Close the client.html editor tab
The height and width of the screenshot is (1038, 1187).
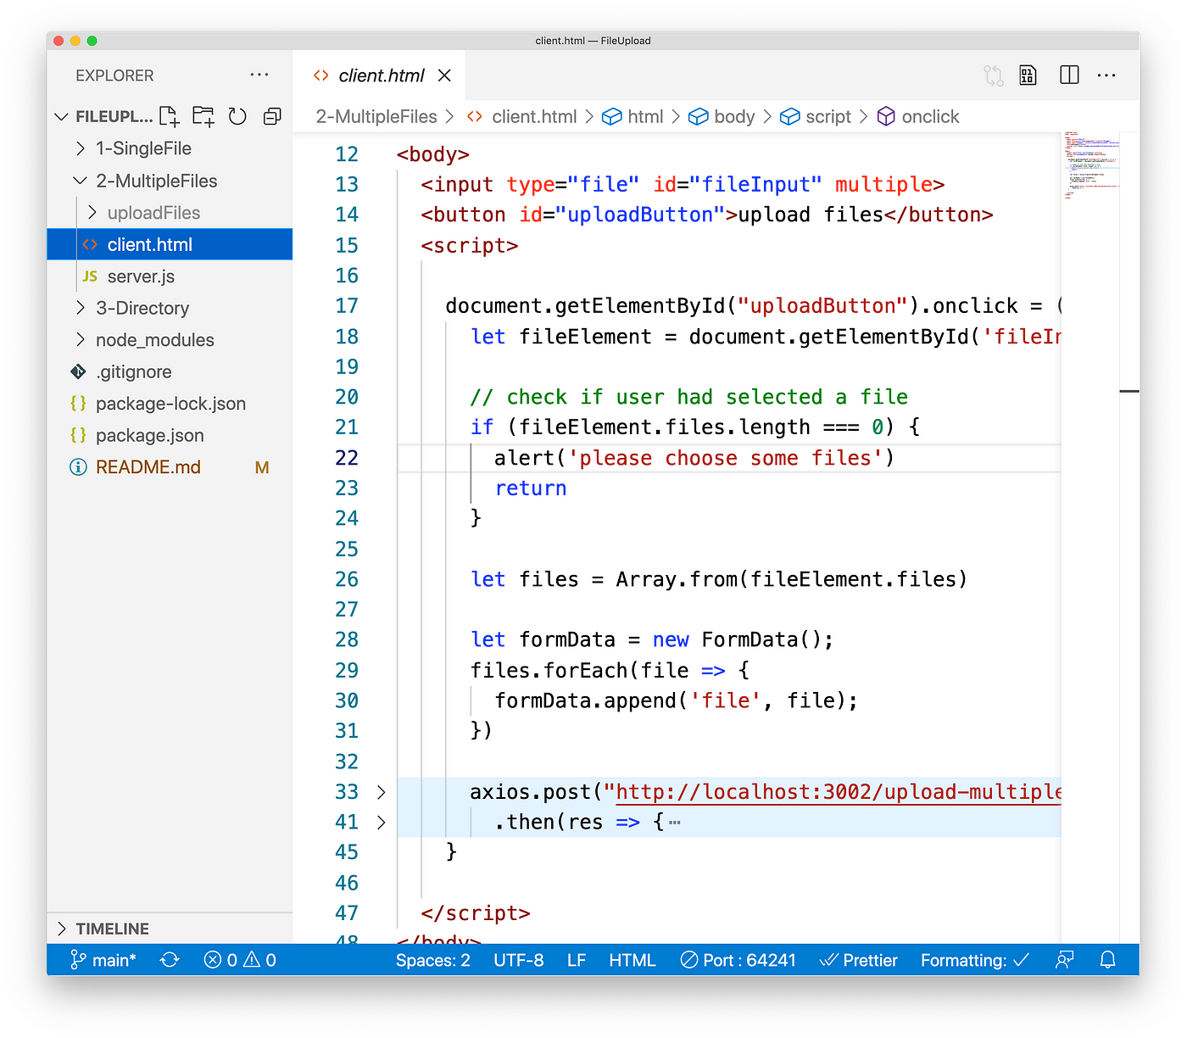coord(444,75)
